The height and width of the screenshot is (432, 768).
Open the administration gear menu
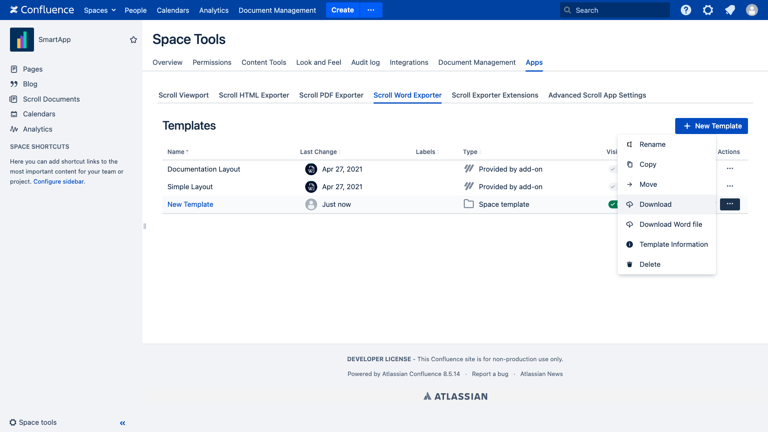(708, 10)
